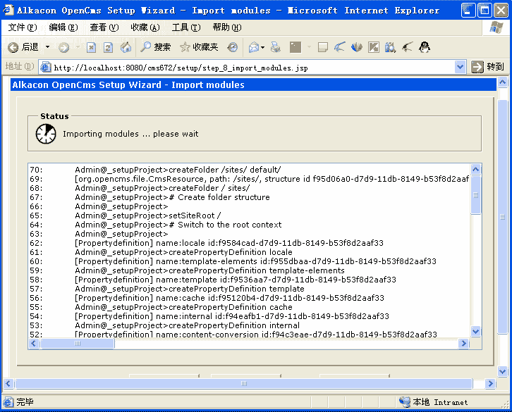Click the page icon in the address bar
Viewport: 512px width, 412px height.
point(45,67)
